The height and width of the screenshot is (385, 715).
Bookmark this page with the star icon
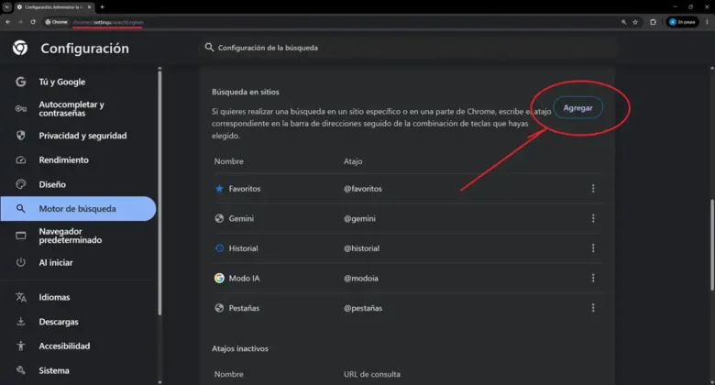point(635,22)
